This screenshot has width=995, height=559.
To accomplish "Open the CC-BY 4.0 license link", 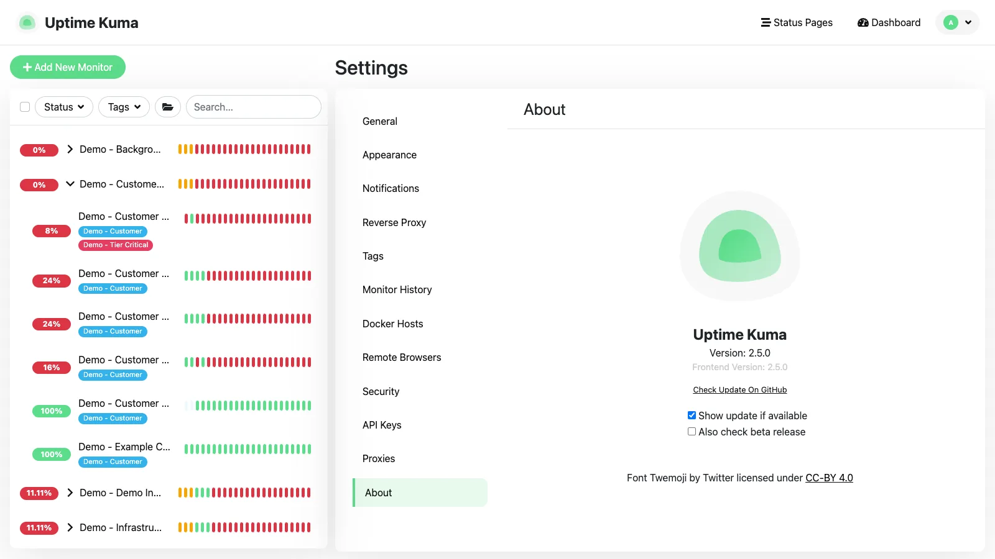I will pos(829,478).
